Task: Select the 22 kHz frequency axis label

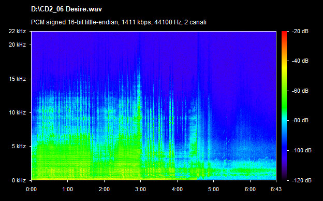Action: coord(17,31)
